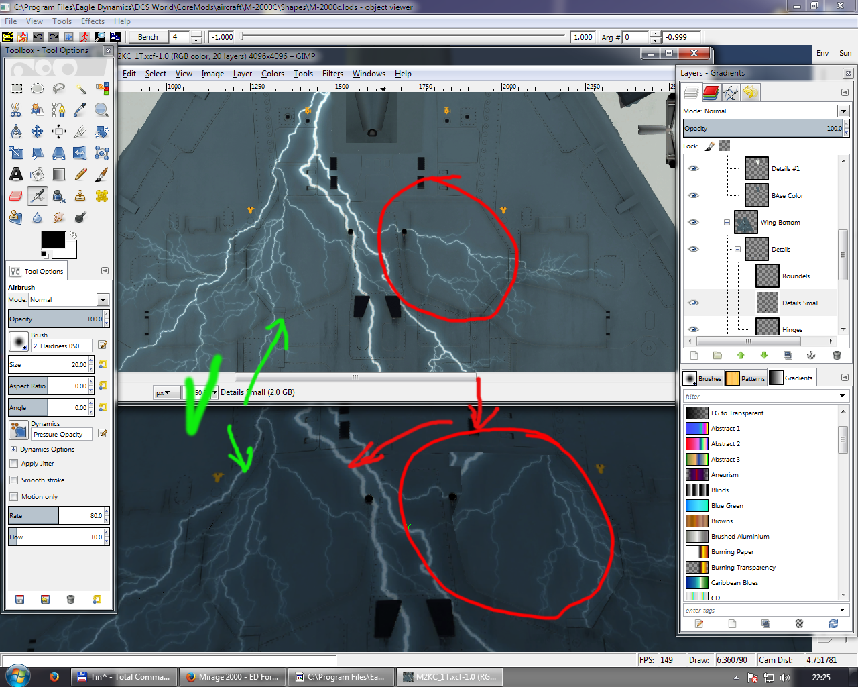
Task: Hide the Details #1 layer
Action: click(x=694, y=168)
